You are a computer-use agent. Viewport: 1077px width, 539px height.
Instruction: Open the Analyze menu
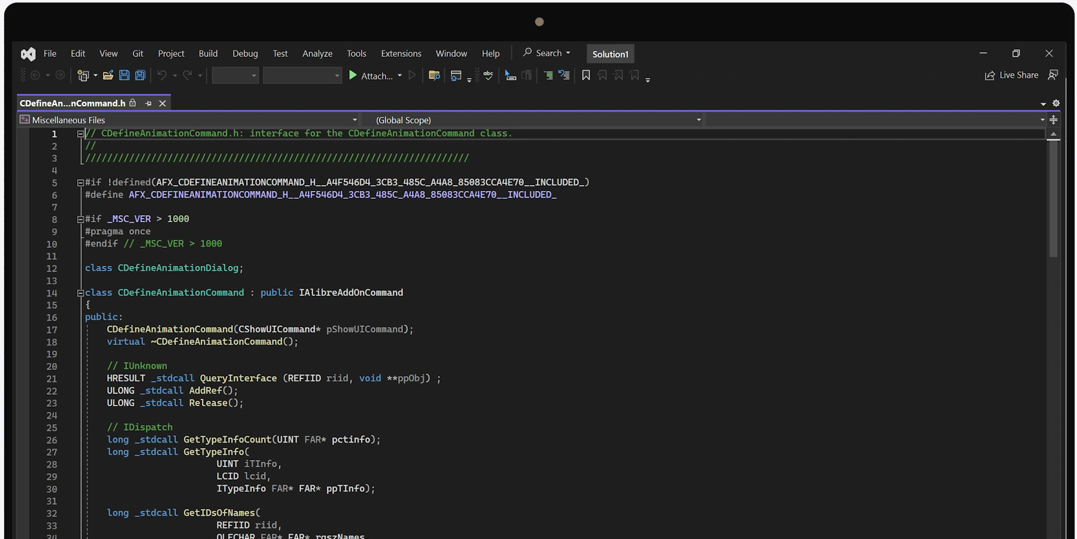pyautogui.click(x=317, y=53)
